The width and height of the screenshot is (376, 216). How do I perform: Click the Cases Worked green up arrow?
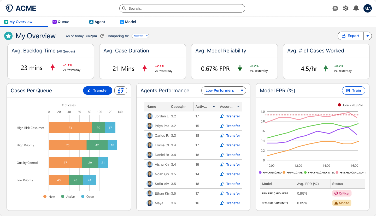point(326,68)
